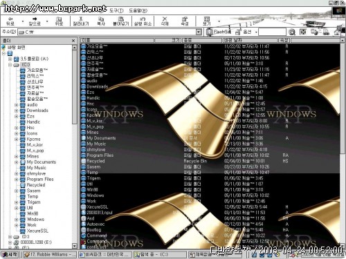
Task: Click the FlashGet toolbar icon
Action: pyautogui.click(x=209, y=32)
